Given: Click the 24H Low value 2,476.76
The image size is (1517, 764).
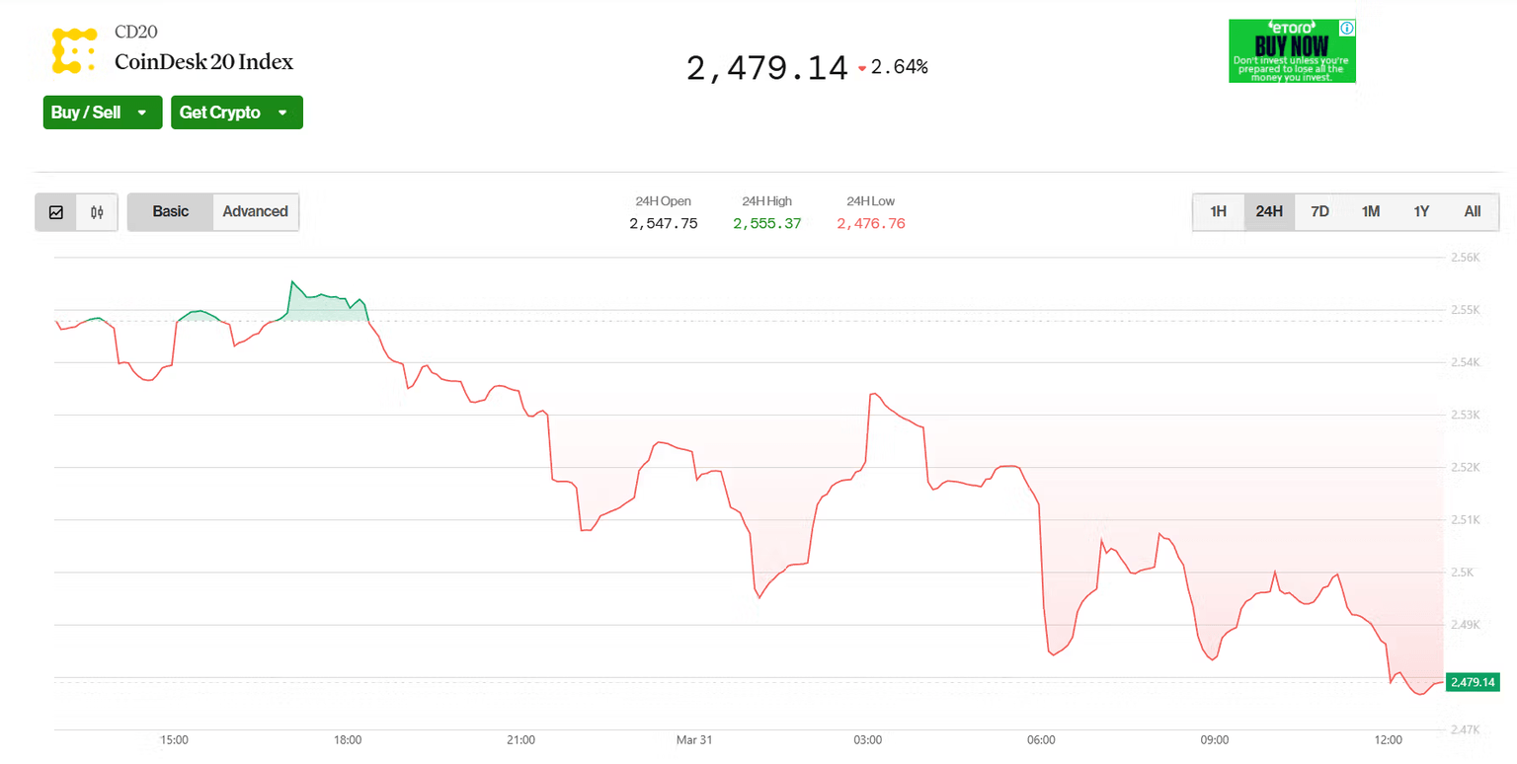Looking at the screenshot, I should click(x=870, y=223).
